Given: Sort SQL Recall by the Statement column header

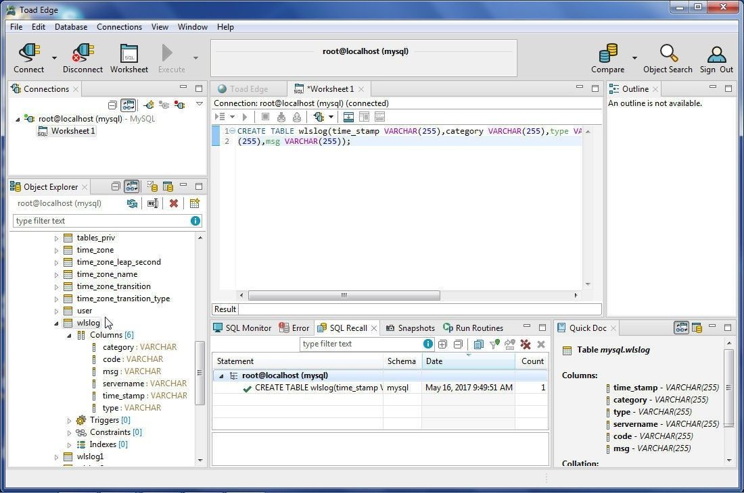Looking at the screenshot, I should pyautogui.click(x=298, y=361).
